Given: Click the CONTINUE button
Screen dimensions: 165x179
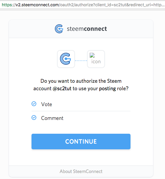Looking at the screenshot, I should (81, 142).
